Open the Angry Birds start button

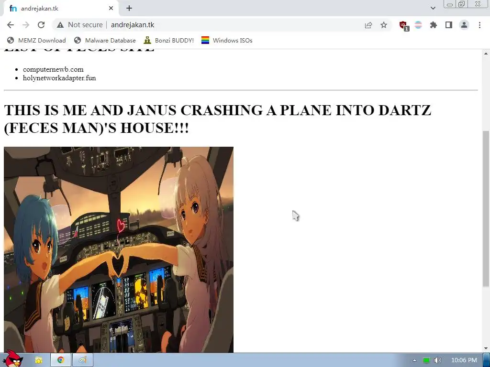click(x=13, y=359)
